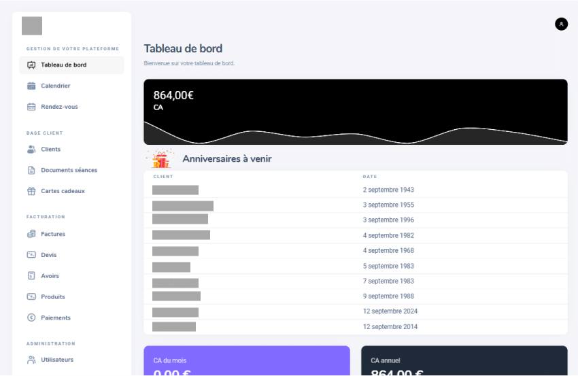Click the Tableau de bord sidebar icon
Viewport: 578px width, 376px height.
[31, 65]
